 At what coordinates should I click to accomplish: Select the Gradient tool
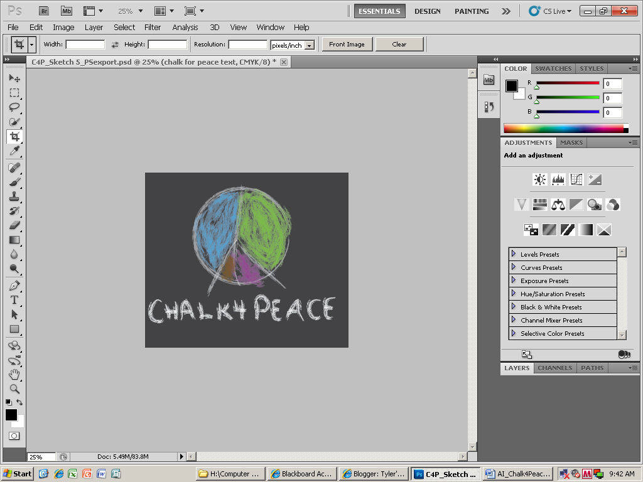14,240
